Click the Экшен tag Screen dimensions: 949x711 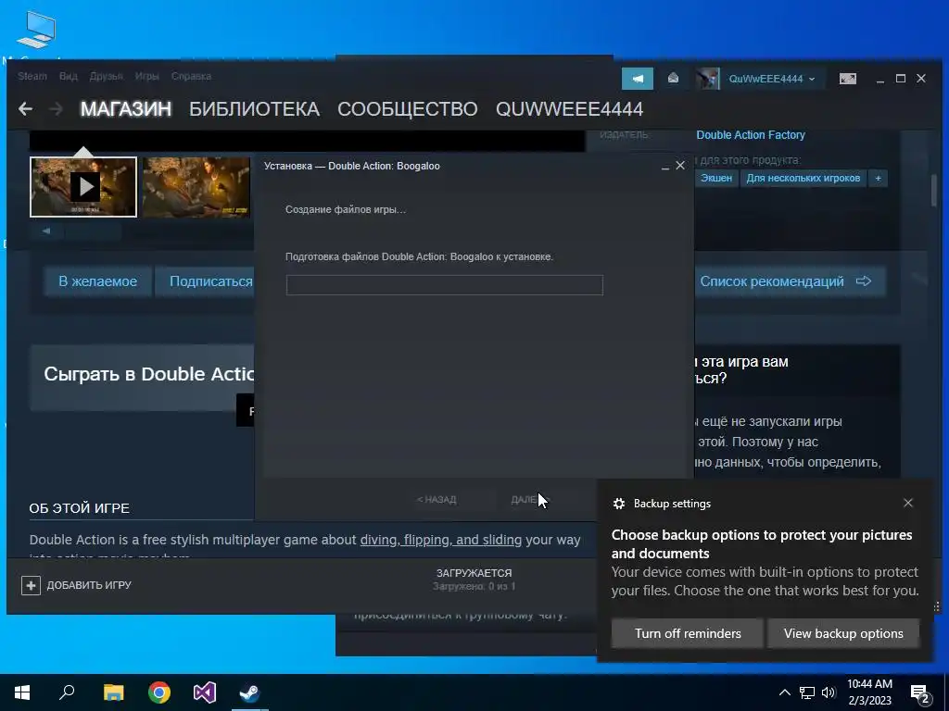pos(716,178)
